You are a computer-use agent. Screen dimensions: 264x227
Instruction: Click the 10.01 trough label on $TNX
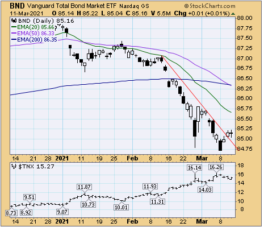[121, 207]
